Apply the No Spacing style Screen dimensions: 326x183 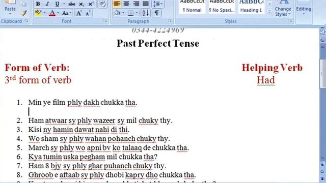pos(222,7)
